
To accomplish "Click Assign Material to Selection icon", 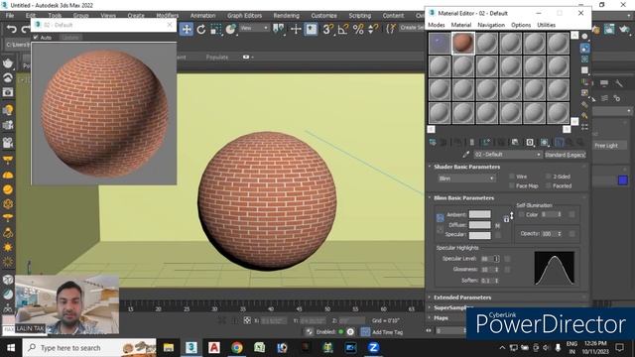I will pos(457,142).
